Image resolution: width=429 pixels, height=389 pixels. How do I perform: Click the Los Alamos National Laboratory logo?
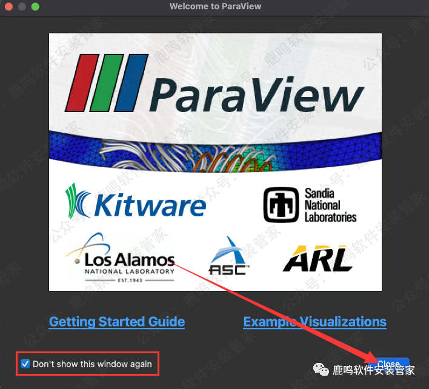point(120,258)
